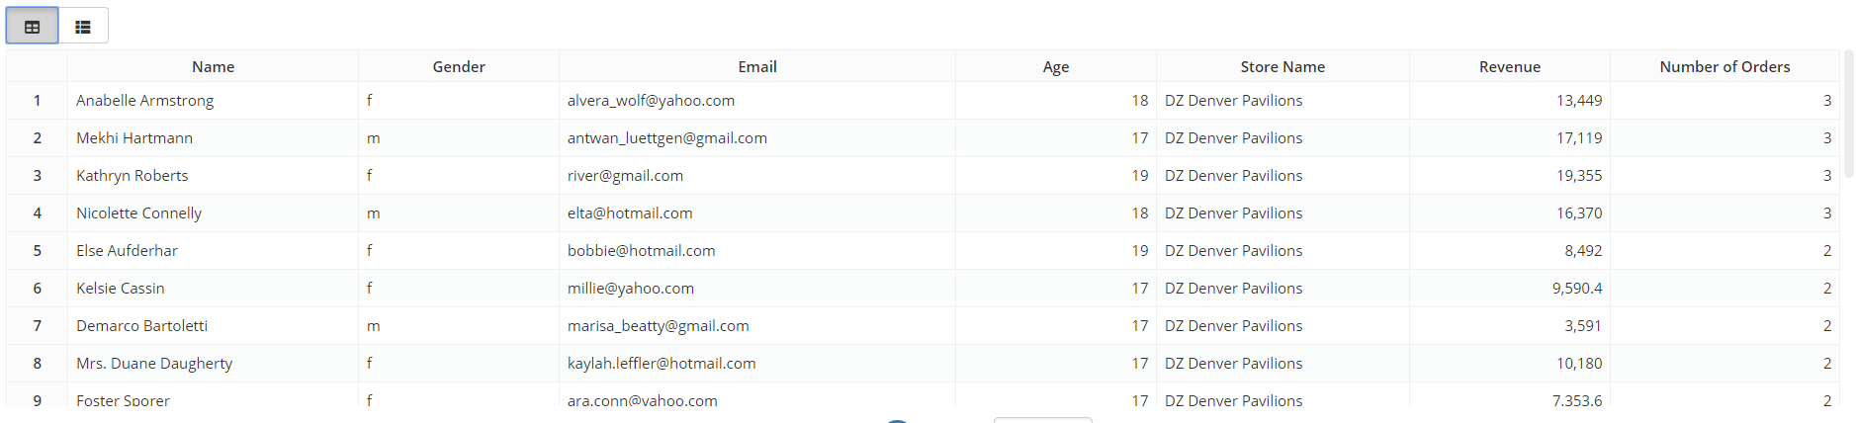The image size is (1856, 423).
Task: Select the revenue cell showing 19,355
Action: [x=1579, y=176]
